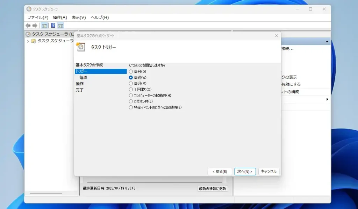The image size is (358, 209).
Task: Open the ファイル(F) menu
Action: point(38,18)
